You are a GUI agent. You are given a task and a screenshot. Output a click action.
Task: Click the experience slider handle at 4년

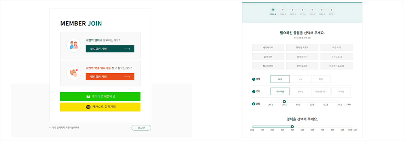pos(292,127)
